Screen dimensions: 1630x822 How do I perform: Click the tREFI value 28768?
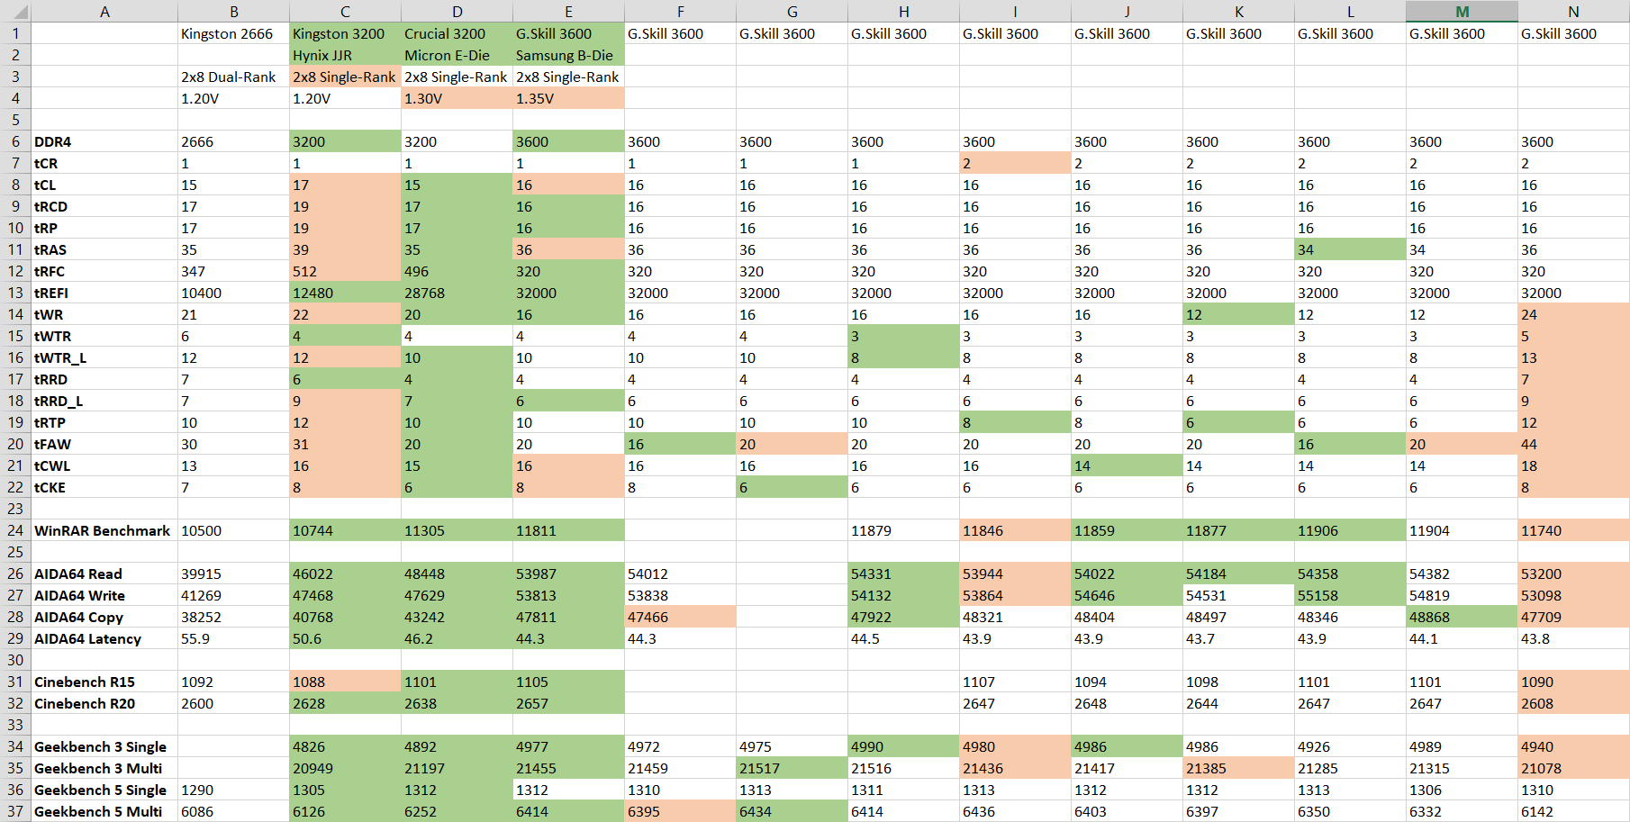click(x=457, y=293)
